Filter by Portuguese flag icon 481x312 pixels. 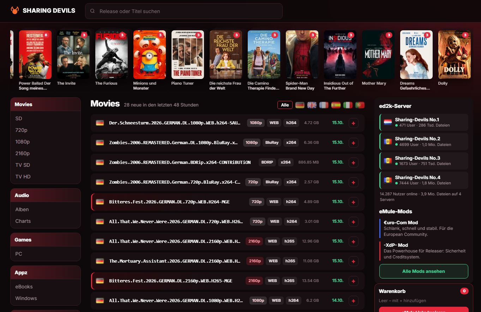click(360, 105)
